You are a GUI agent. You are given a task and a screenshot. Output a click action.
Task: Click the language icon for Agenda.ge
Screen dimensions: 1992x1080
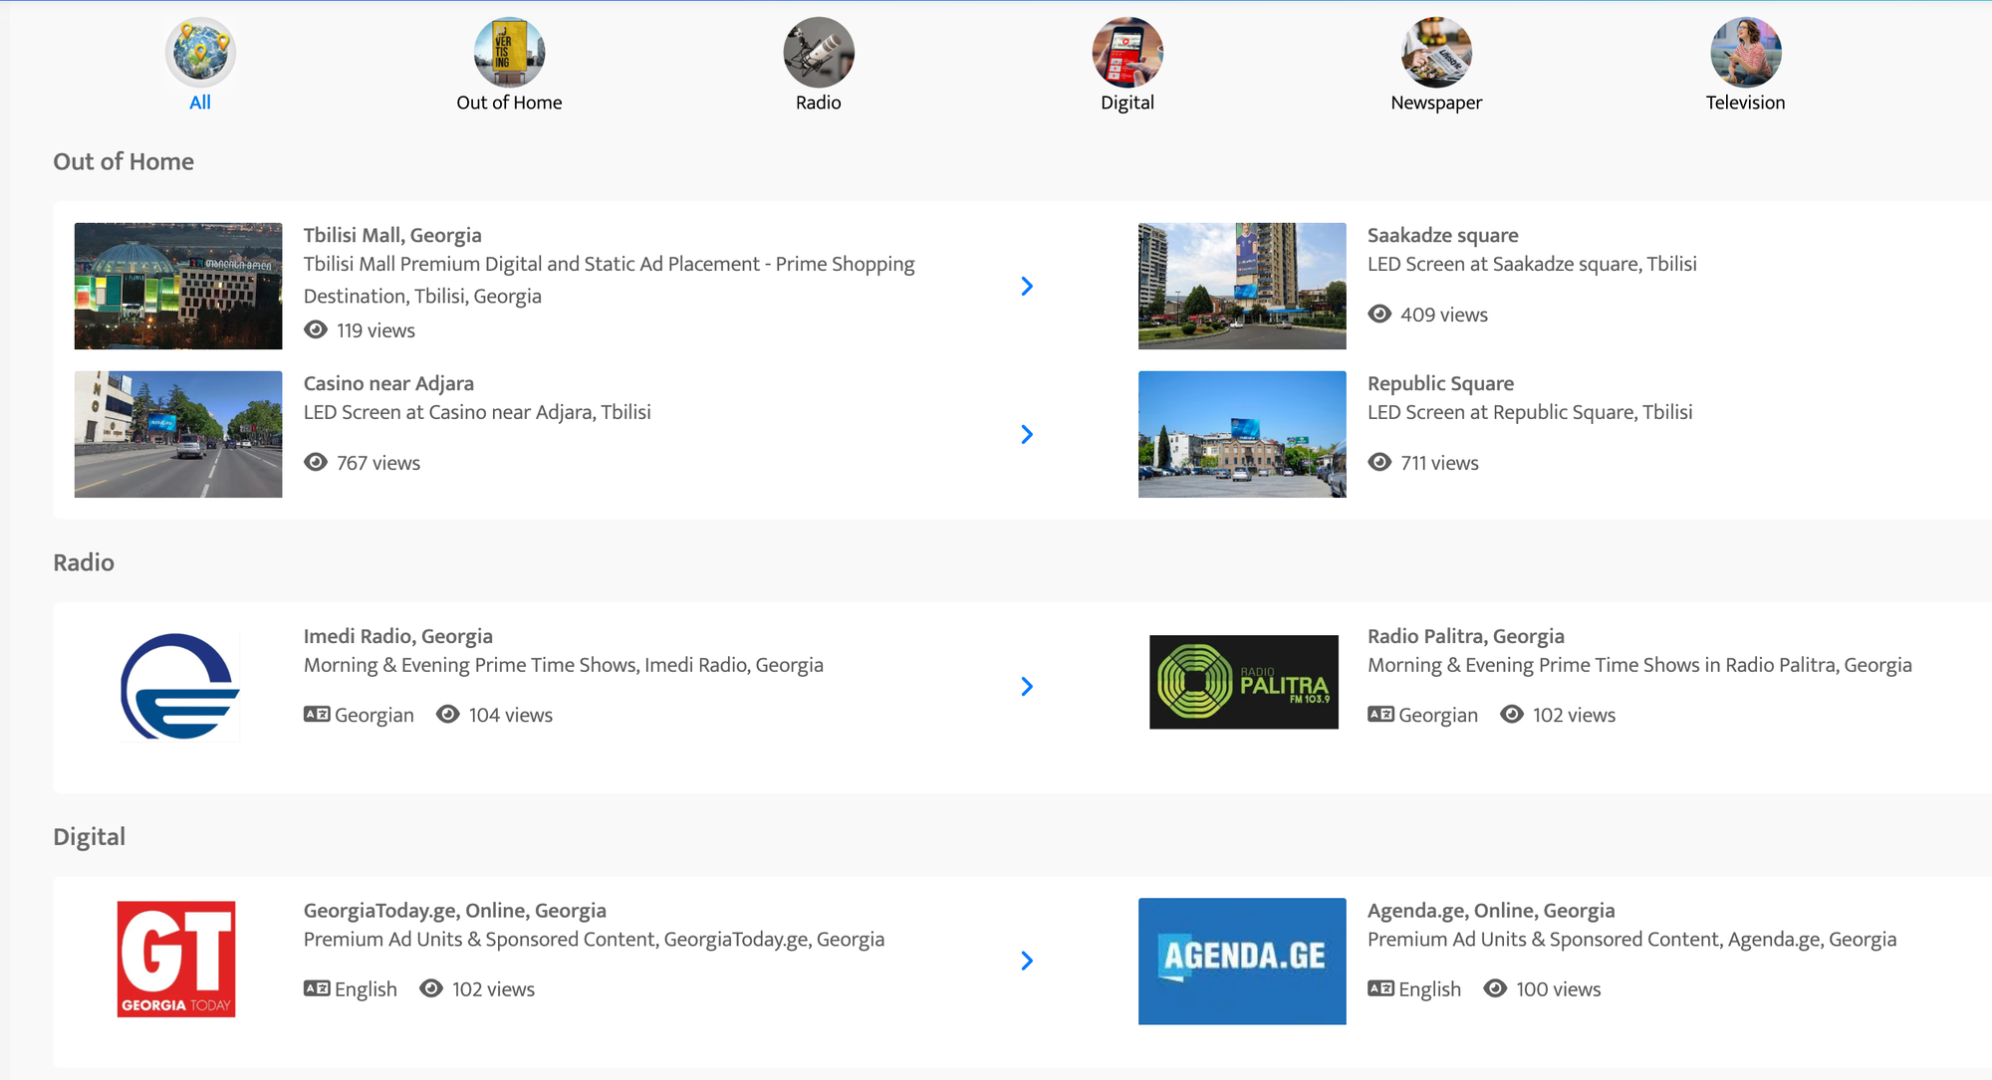click(1380, 988)
